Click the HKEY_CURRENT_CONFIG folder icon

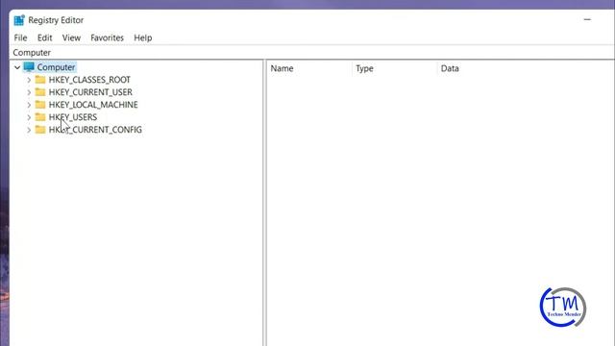40,130
